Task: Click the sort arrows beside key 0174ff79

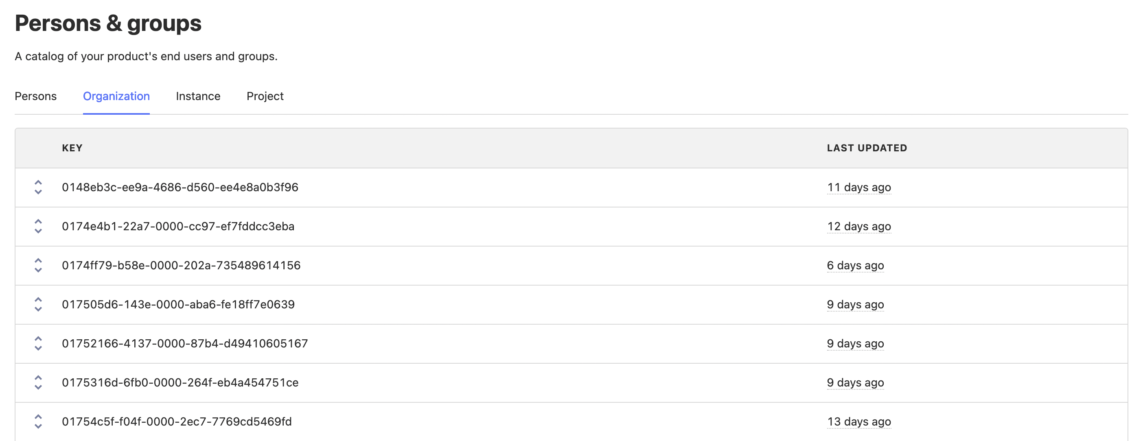Action: tap(38, 265)
